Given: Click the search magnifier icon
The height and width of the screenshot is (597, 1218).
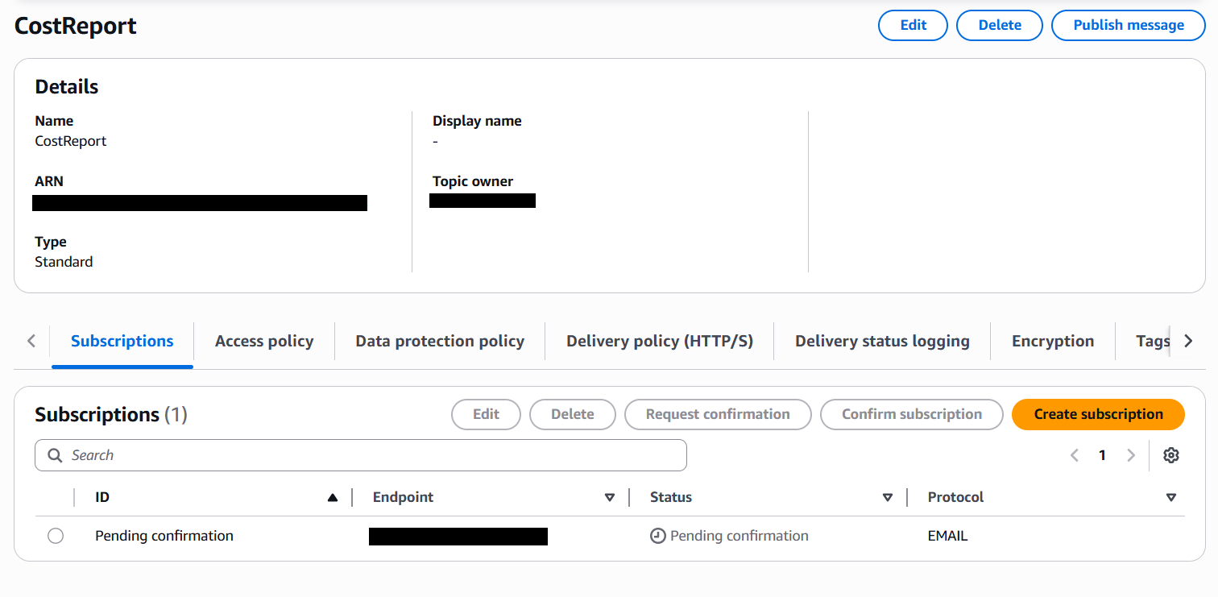Looking at the screenshot, I should 55,455.
